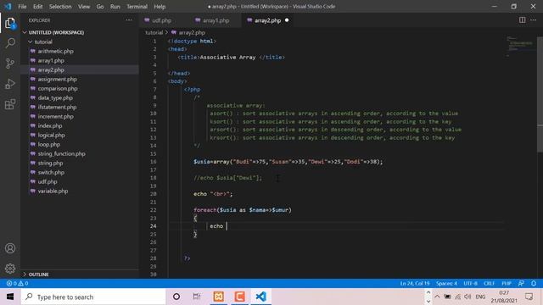Image resolution: width=543 pixels, height=305 pixels.
Task: Open switch.php in the explorer
Action: pos(51,173)
